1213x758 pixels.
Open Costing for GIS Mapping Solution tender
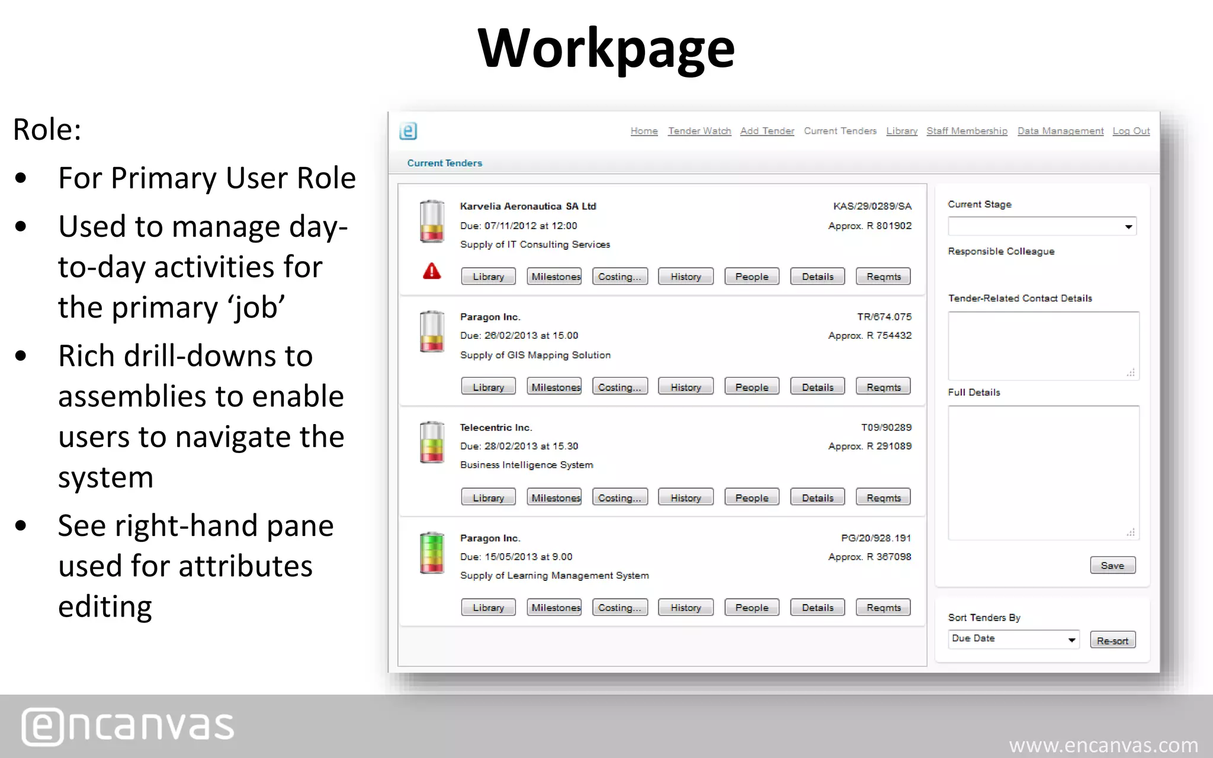(620, 387)
